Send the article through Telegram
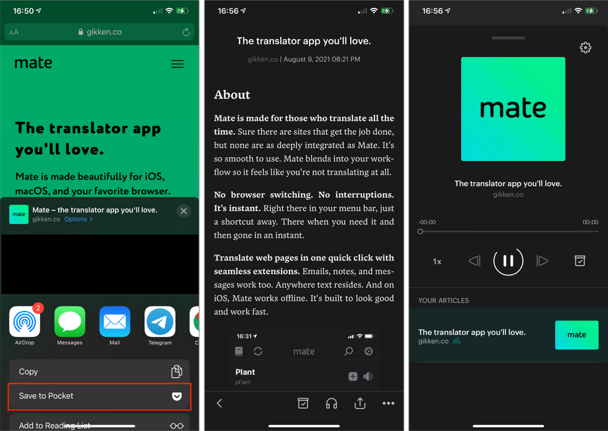Viewport: 608px width, 431px height. point(159,323)
